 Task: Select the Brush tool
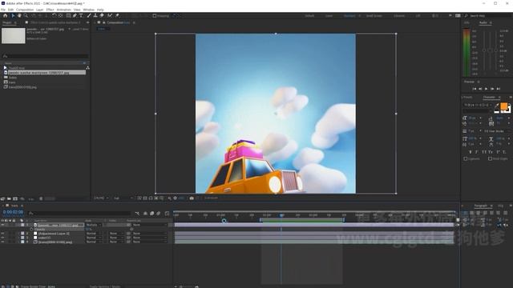(89, 15)
